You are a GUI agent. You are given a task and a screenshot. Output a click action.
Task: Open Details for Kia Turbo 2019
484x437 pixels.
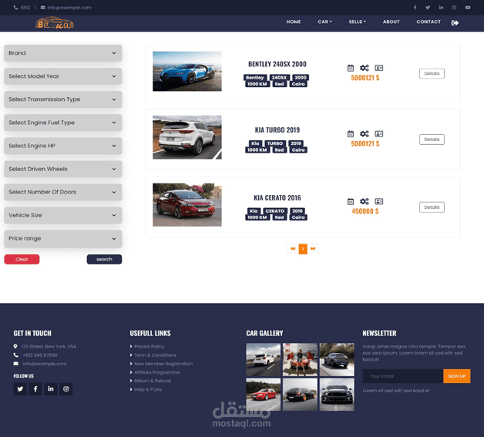(432, 140)
